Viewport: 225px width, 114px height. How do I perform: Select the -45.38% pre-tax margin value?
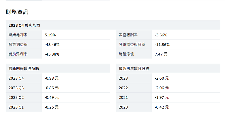tap(52, 54)
